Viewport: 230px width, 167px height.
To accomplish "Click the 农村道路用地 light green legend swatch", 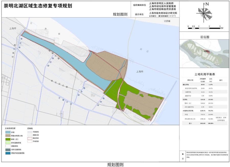I will pyautogui.click(x=7, y=143).
